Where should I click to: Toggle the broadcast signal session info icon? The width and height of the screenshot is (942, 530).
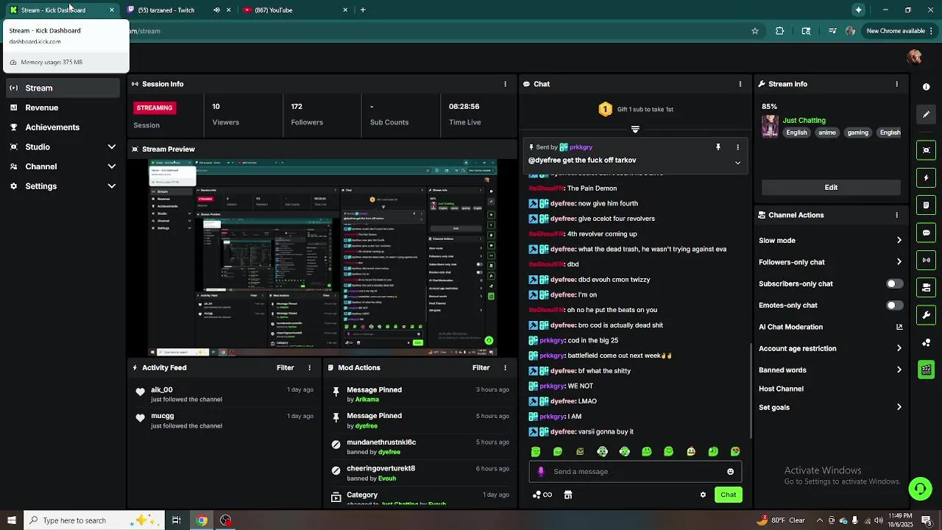coord(926,260)
